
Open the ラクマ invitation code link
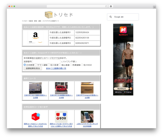coord(61,125)
